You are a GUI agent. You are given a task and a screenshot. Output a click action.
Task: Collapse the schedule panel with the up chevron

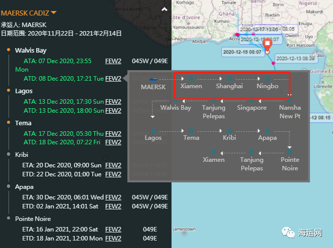[164, 9]
